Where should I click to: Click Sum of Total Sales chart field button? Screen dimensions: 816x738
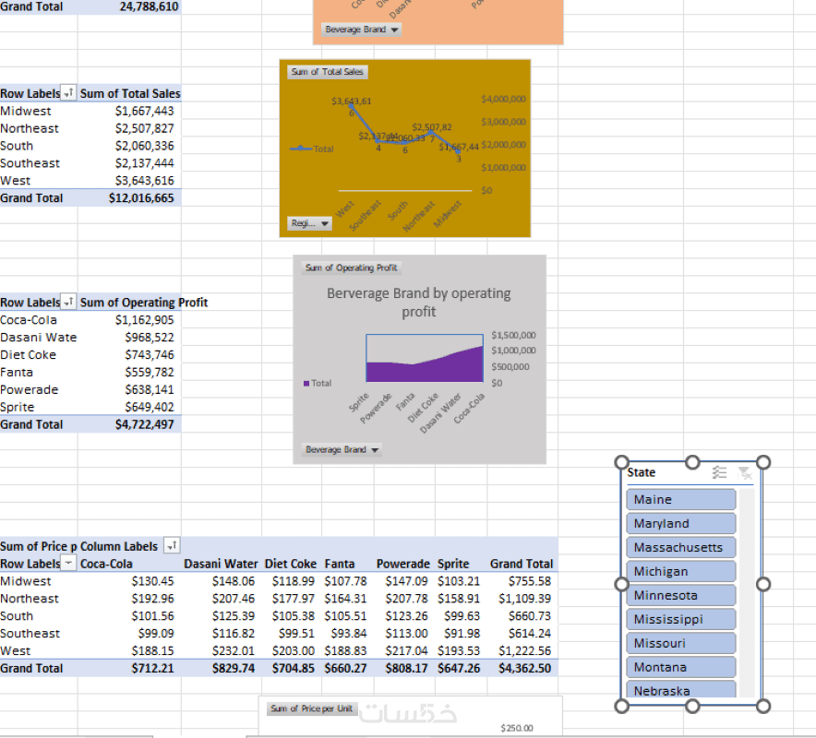pyautogui.click(x=328, y=72)
